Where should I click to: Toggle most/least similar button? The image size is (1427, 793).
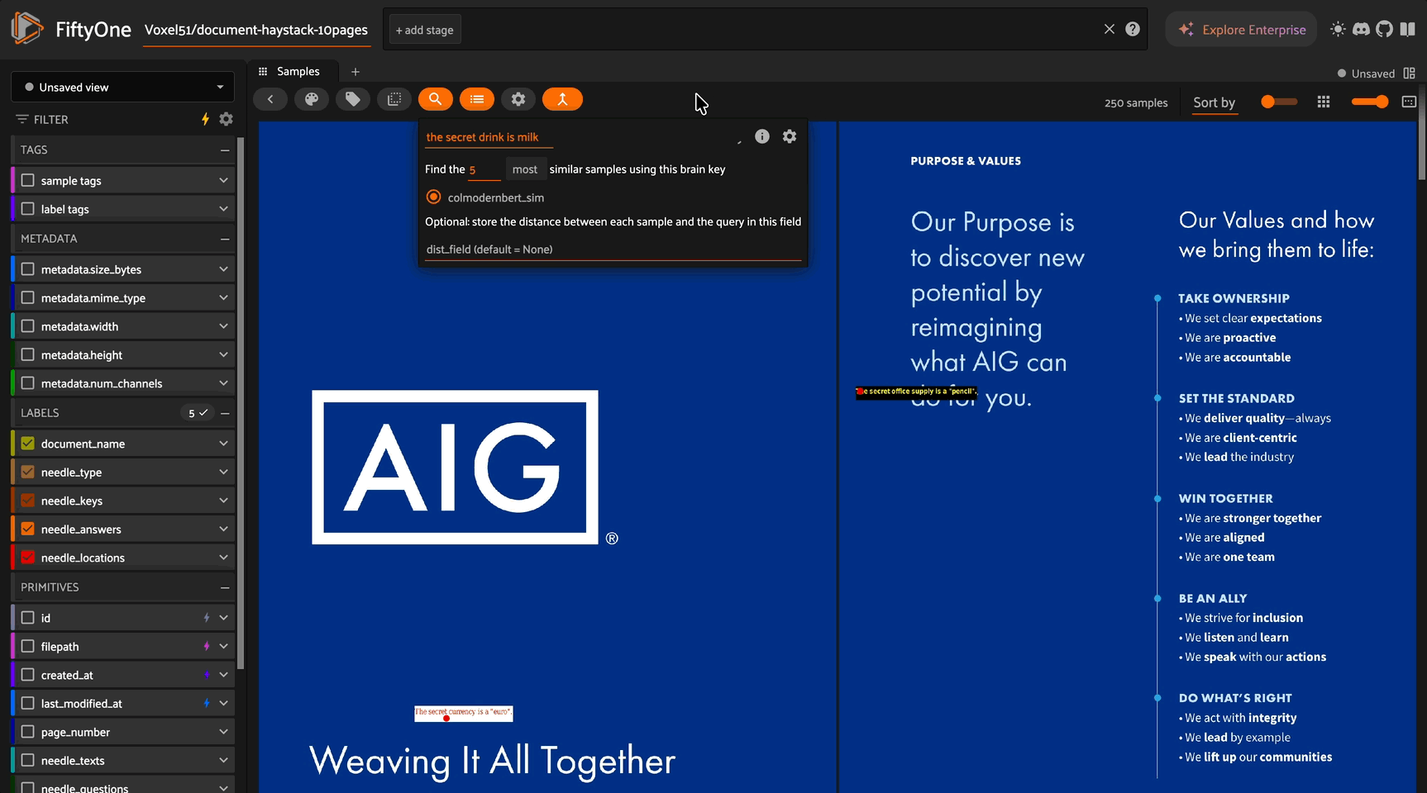(525, 169)
